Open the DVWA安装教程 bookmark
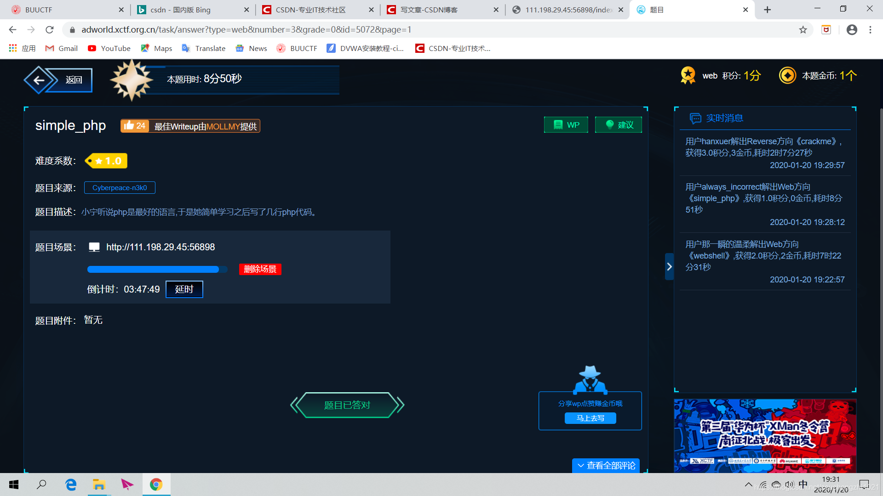Viewport: 883px width, 496px height. click(365, 48)
